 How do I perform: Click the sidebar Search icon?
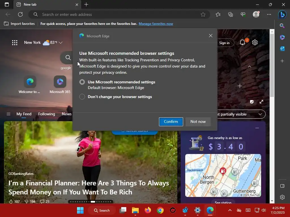pos(282,26)
